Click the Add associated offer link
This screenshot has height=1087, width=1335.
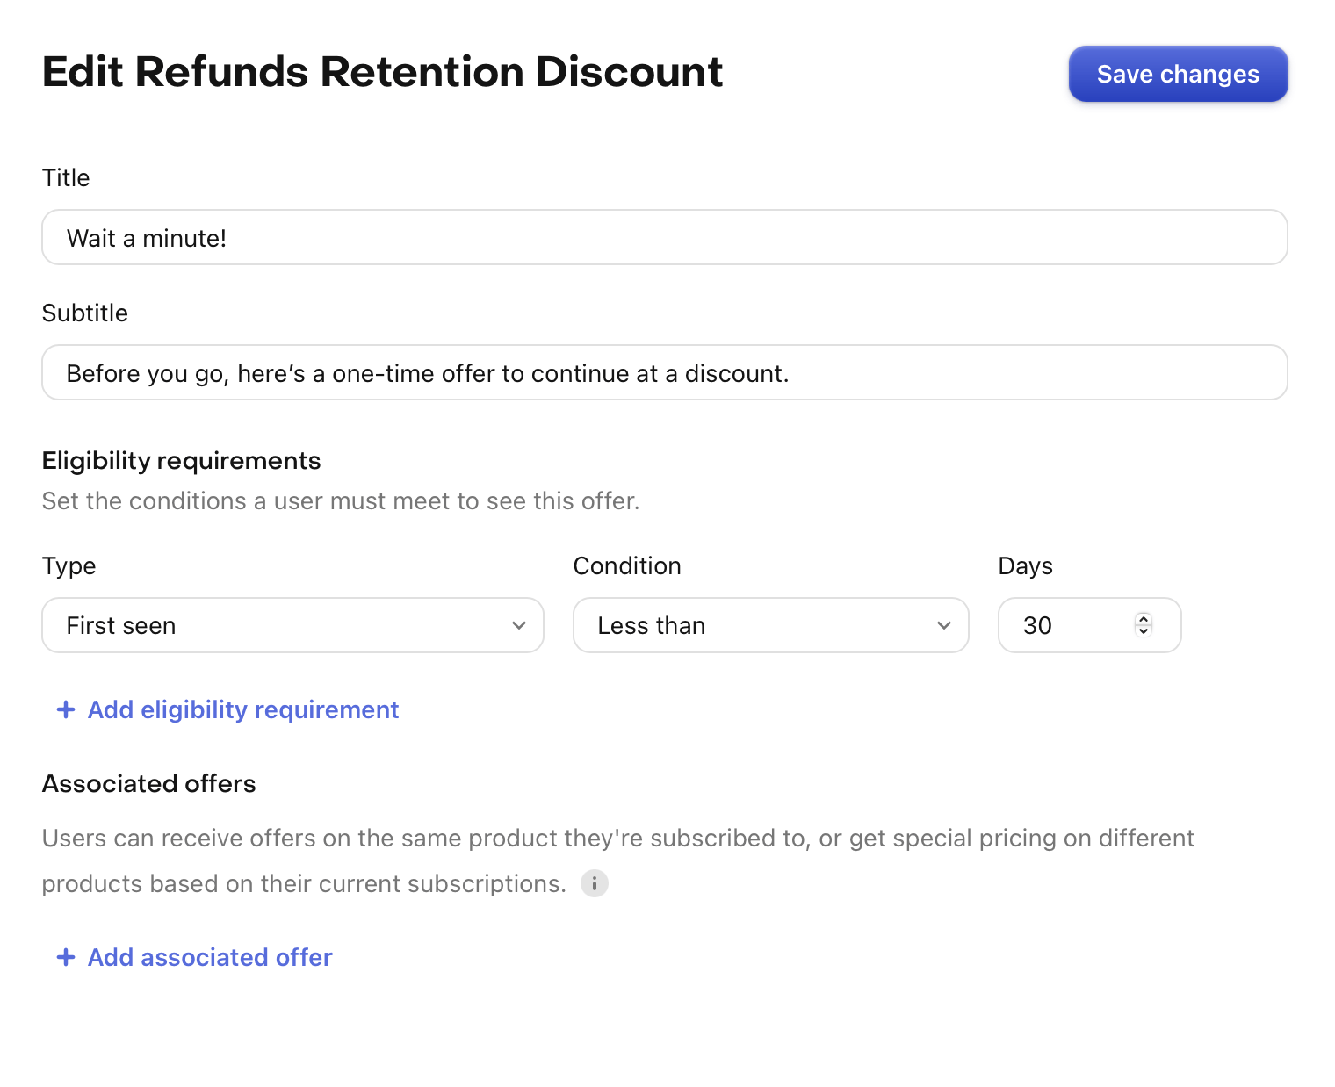pos(209,957)
